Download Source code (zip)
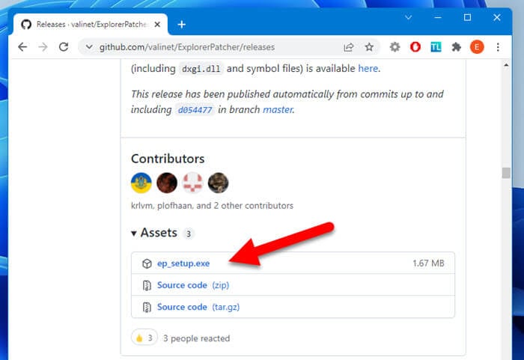This screenshot has height=360, width=524. coord(193,285)
